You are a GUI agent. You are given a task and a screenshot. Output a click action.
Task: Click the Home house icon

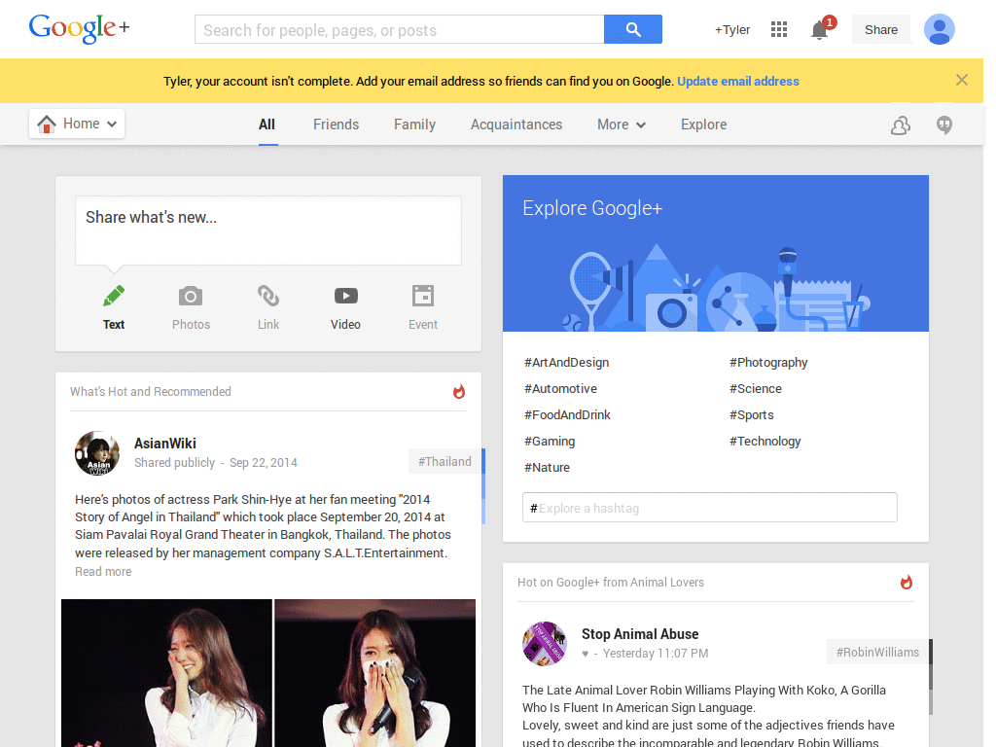[x=47, y=124]
